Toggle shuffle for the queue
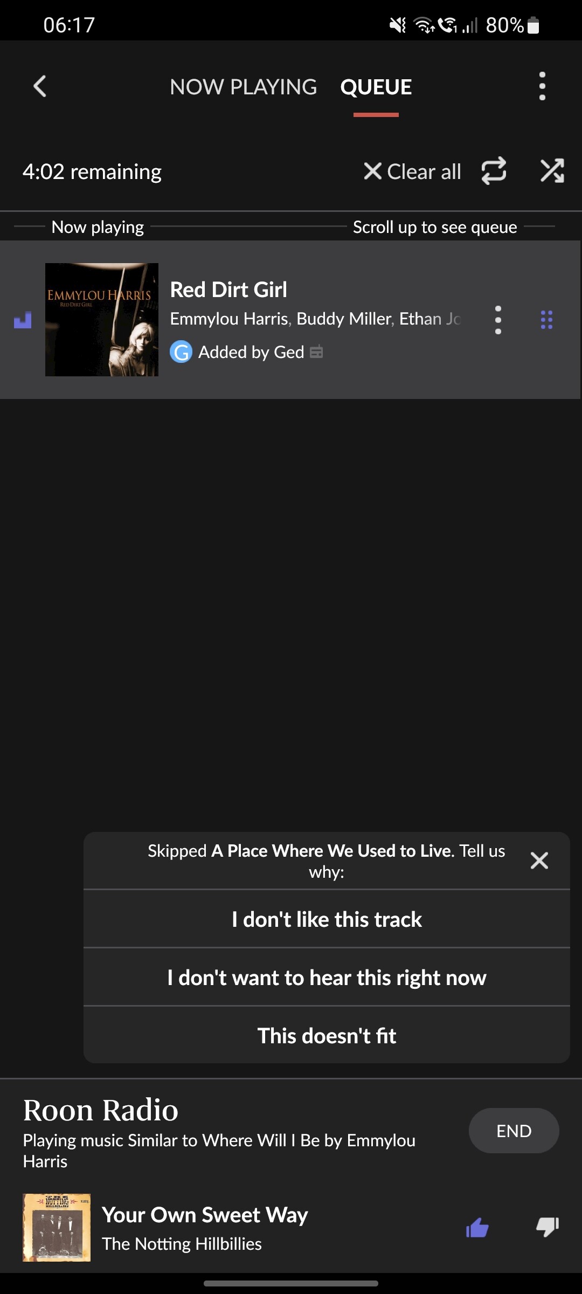 tap(552, 171)
